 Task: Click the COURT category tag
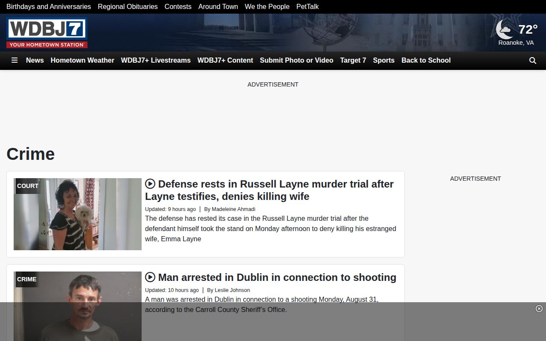tap(28, 186)
